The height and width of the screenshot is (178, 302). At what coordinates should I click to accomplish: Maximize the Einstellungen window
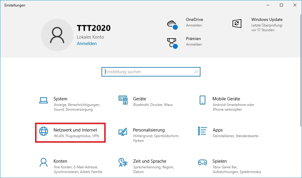pos(281,5)
